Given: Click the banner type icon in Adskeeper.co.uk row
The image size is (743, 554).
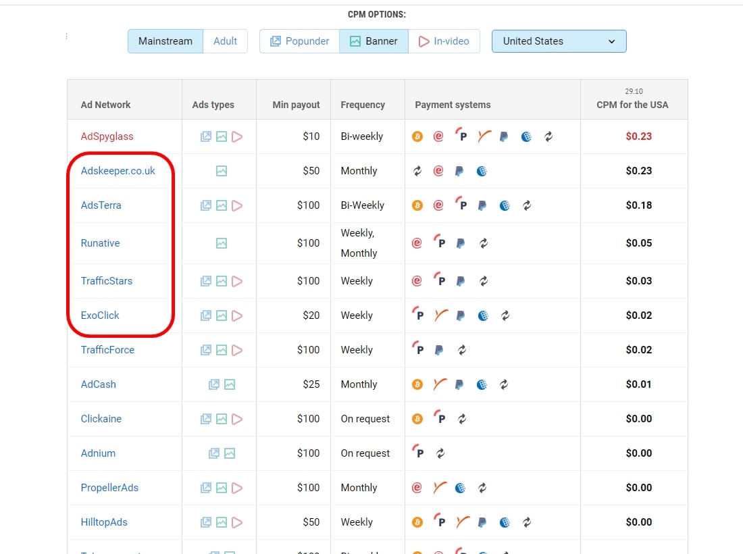Looking at the screenshot, I should coord(222,171).
